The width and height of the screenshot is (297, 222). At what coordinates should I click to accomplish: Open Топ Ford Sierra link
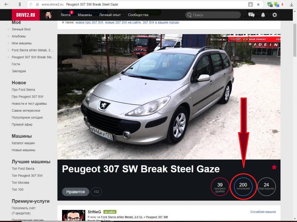[23, 169]
